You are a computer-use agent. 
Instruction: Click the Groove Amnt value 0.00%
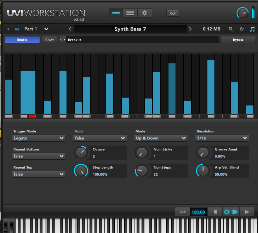click(220, 157)
